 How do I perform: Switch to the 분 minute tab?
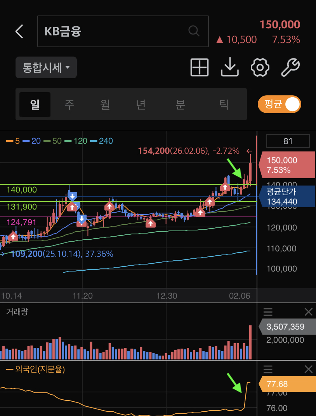(181, 105)
